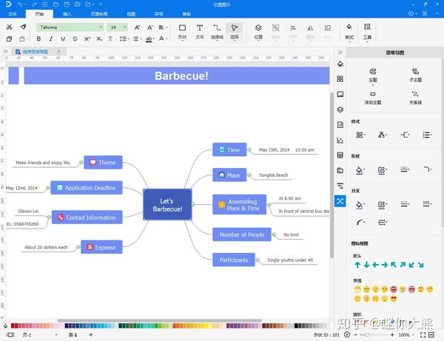Switch to the 帮助 Help tab
This screenshot has width=444, height=341.
pyautogui.click(x=186, y=14)
